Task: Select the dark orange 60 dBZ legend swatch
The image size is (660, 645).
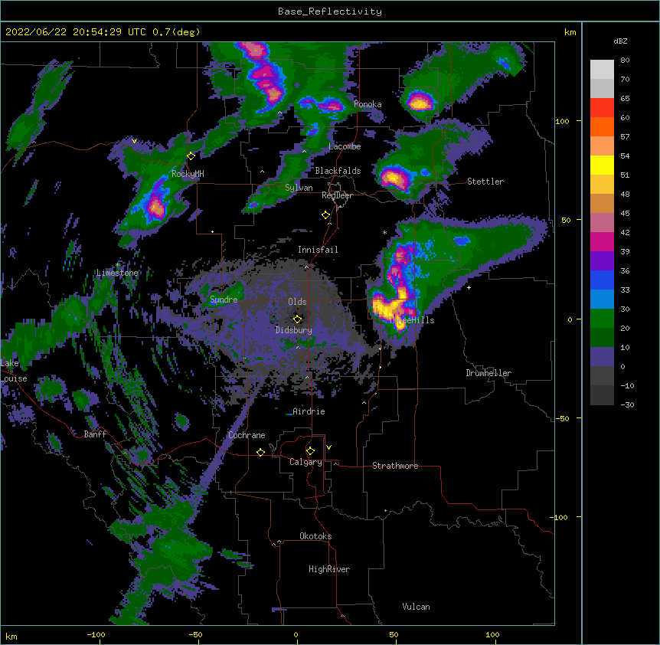Action: [602, 126]
